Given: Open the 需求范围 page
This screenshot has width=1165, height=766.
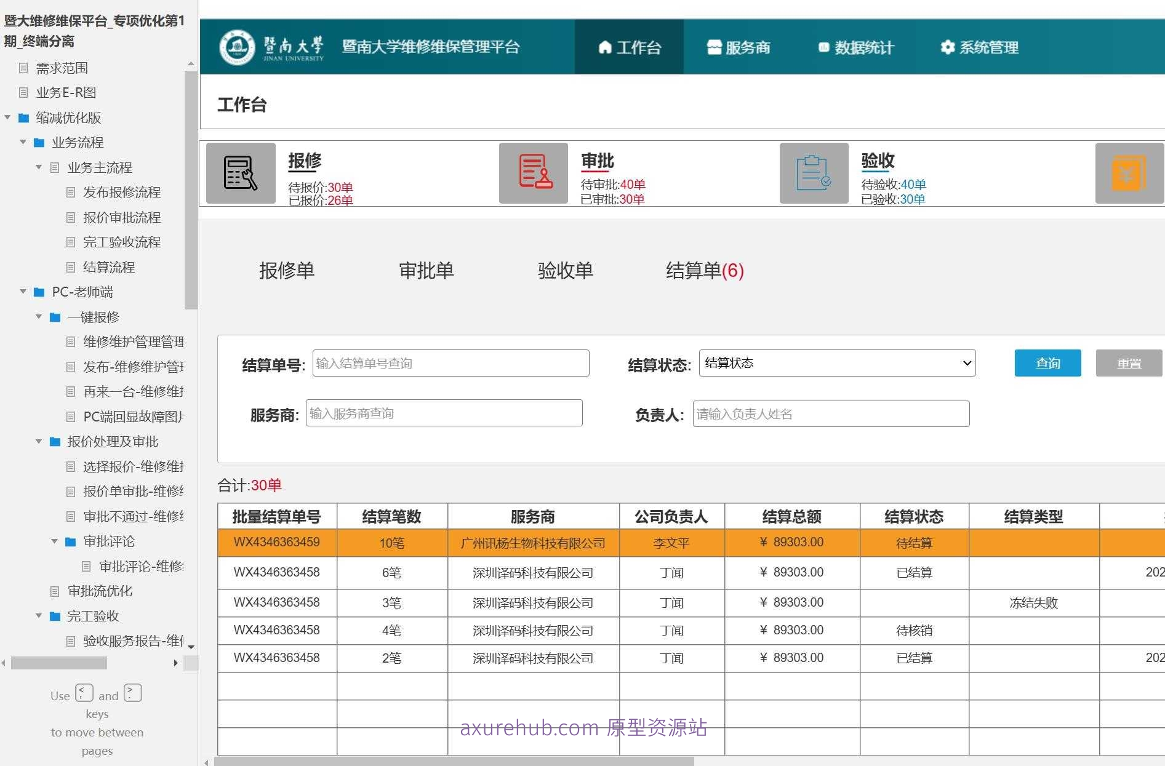Looking at the screenshot, I should pos(62,68).
